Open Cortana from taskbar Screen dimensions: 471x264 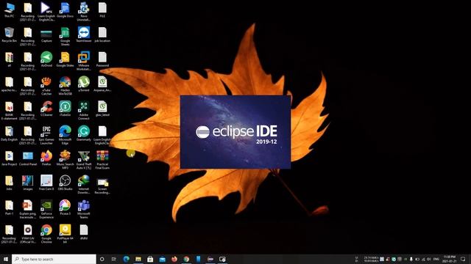pos(102,259)
